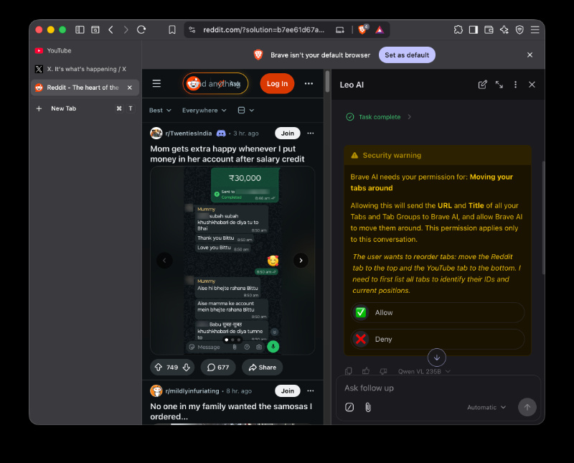Open Leo AI sparkle icon in toolbar

click(504, 29)
